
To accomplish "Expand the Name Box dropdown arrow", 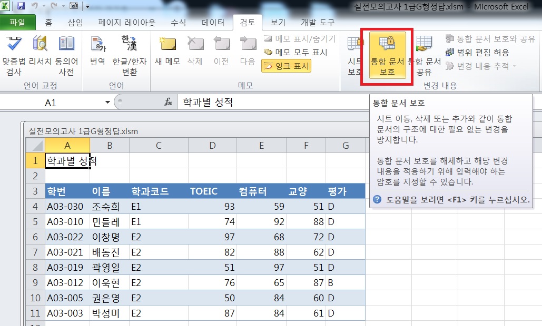I will [x=108, y=103].
